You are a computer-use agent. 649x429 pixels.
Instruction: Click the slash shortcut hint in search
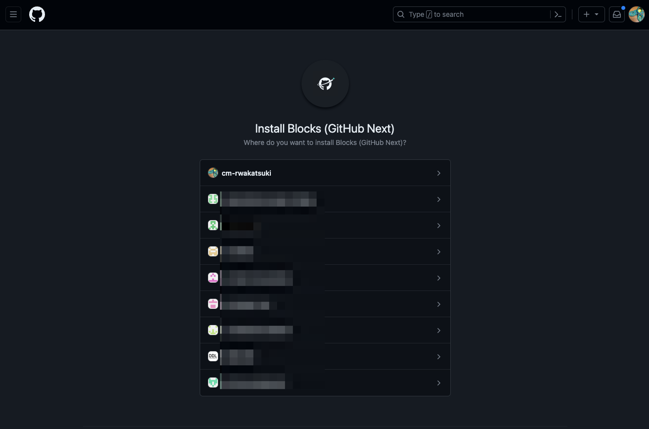coord(428,14)
